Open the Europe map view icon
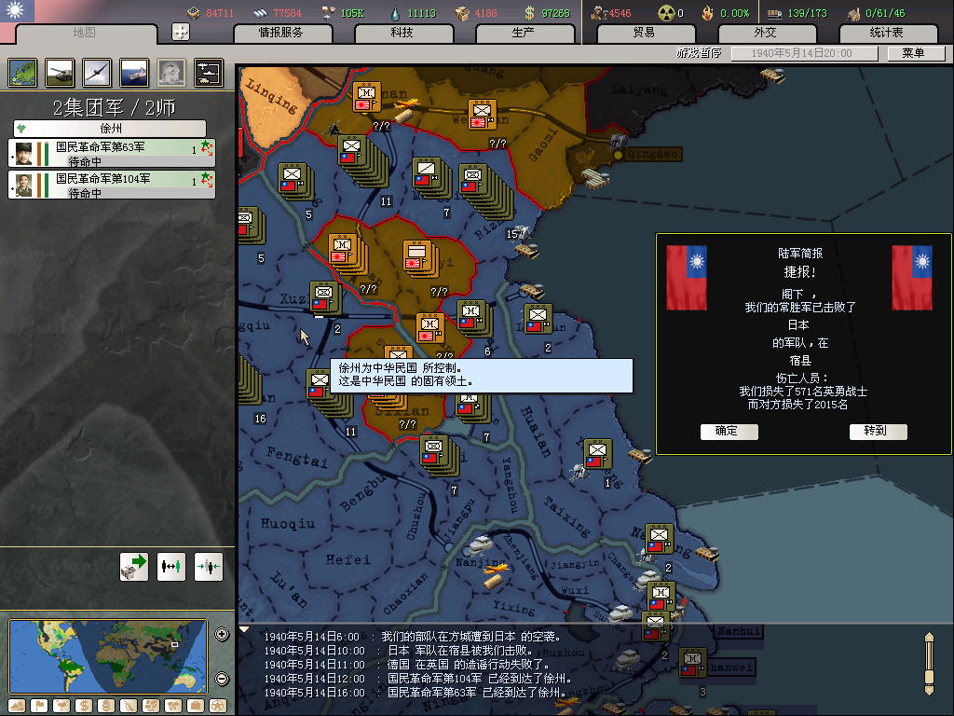954x716 pixels. [x=22, y=72]
